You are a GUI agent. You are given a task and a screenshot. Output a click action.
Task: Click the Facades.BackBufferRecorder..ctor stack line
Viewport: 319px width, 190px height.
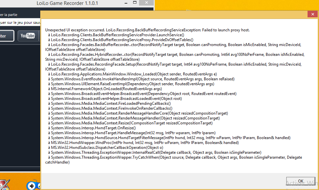173,47
